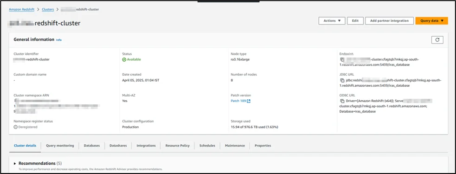
Task: Expand the Recommendations section
Action: pyautogui.click(x=15, y=163)
